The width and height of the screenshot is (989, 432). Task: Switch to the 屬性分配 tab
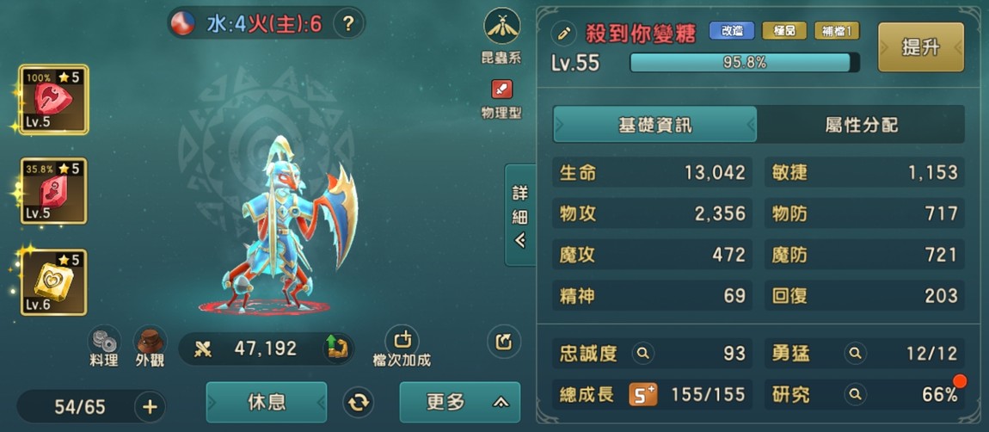pyautogui.click(x=861, y=125)
